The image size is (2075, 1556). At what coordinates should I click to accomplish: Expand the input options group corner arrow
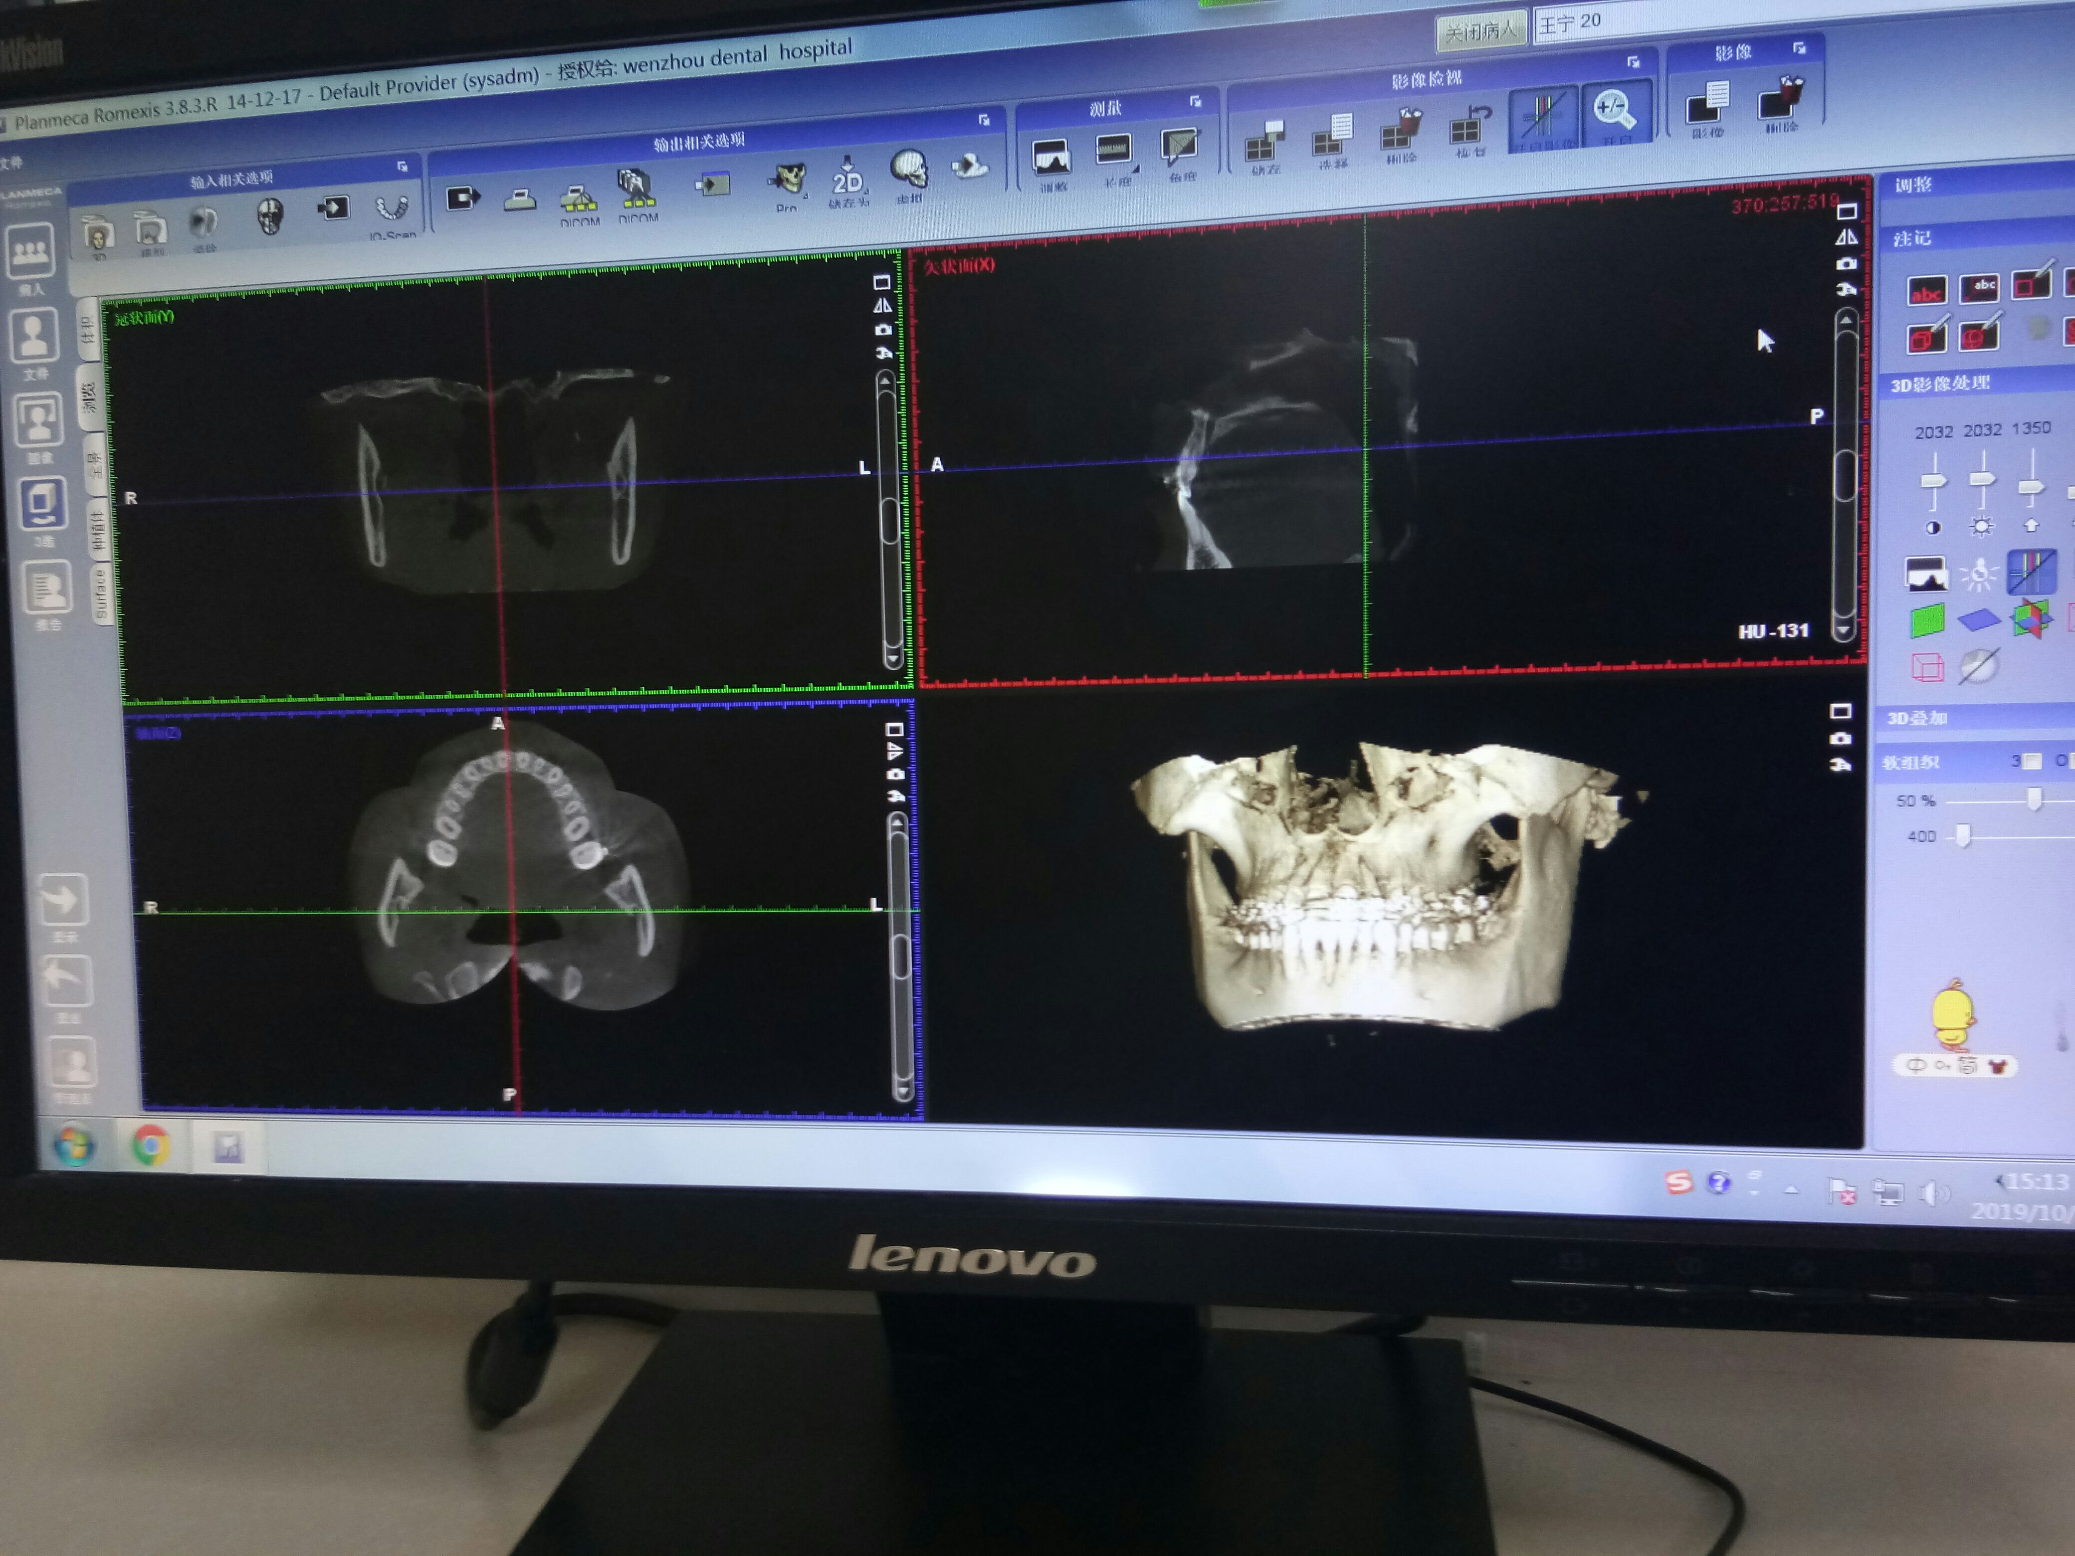pos(403,166)
